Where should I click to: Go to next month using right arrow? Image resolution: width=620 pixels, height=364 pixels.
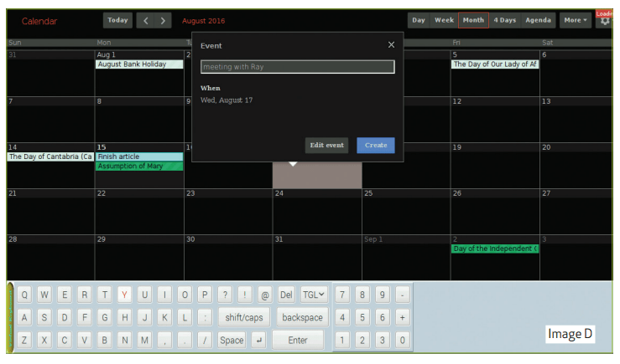(163, 21)
